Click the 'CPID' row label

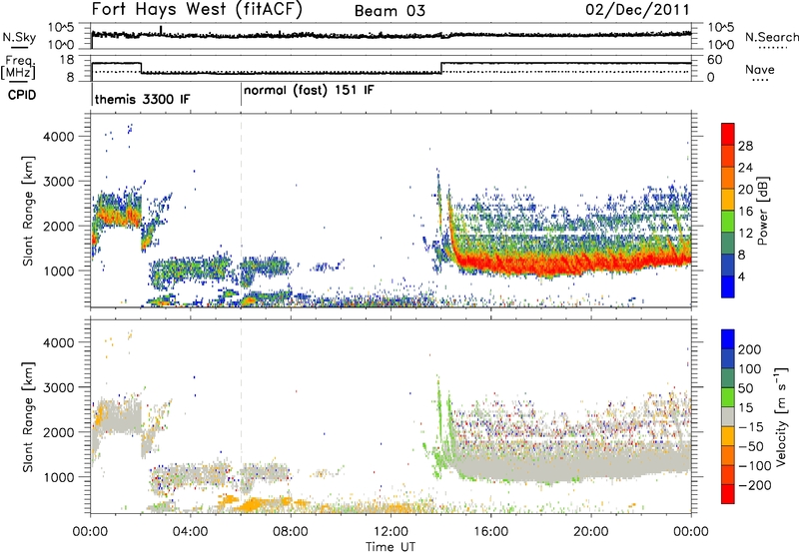[22, 95]
